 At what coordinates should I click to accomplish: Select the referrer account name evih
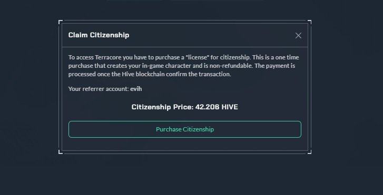136,89
